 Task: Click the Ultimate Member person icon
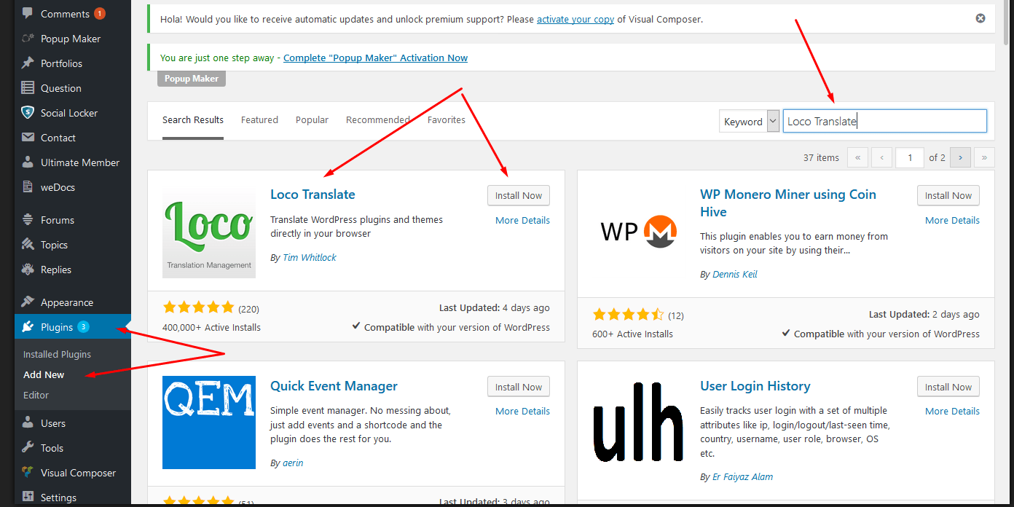28,162
